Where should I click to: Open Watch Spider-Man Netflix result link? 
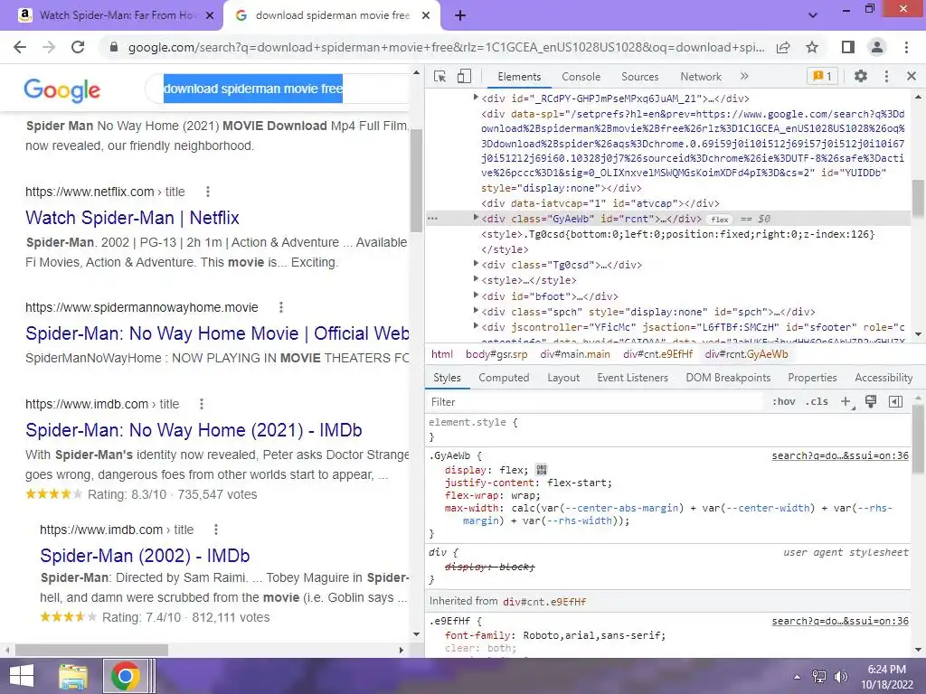point(132,218)
